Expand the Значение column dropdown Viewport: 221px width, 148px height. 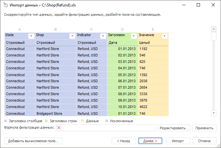click(164, 36)
